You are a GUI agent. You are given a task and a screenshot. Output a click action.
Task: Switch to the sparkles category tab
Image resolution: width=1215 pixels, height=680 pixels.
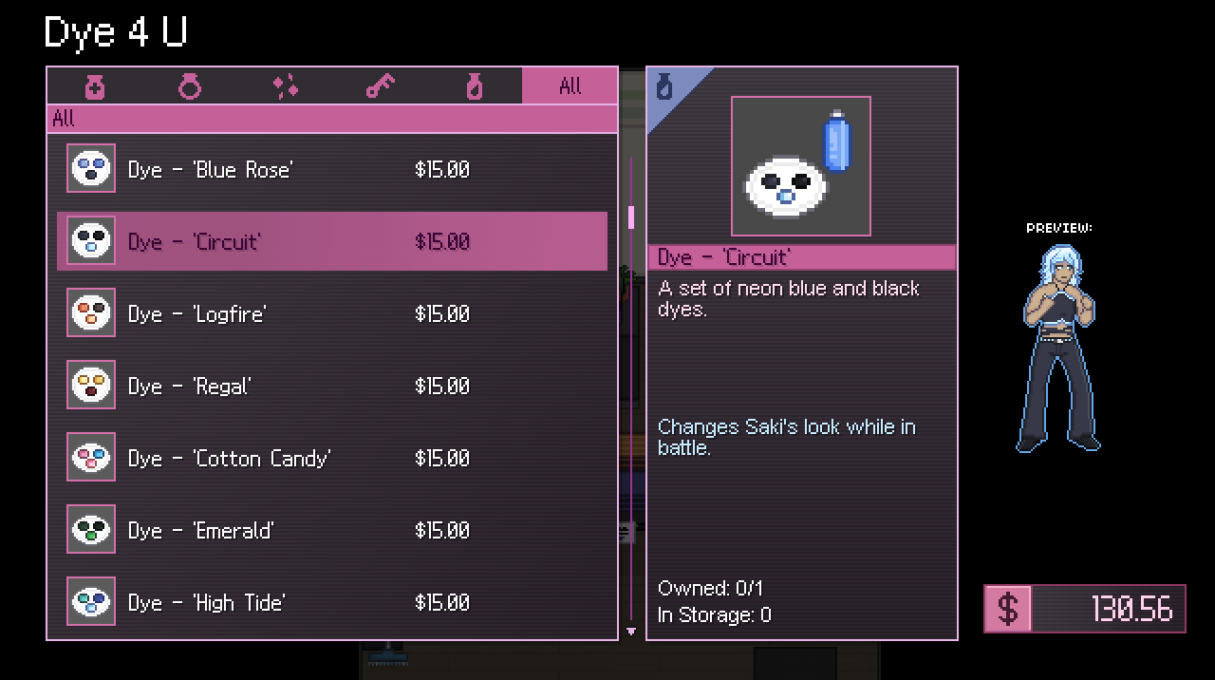point(285,86)
